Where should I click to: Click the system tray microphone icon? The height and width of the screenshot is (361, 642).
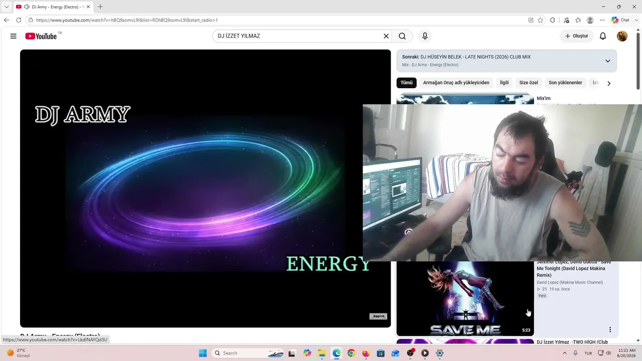click(576, 353)
